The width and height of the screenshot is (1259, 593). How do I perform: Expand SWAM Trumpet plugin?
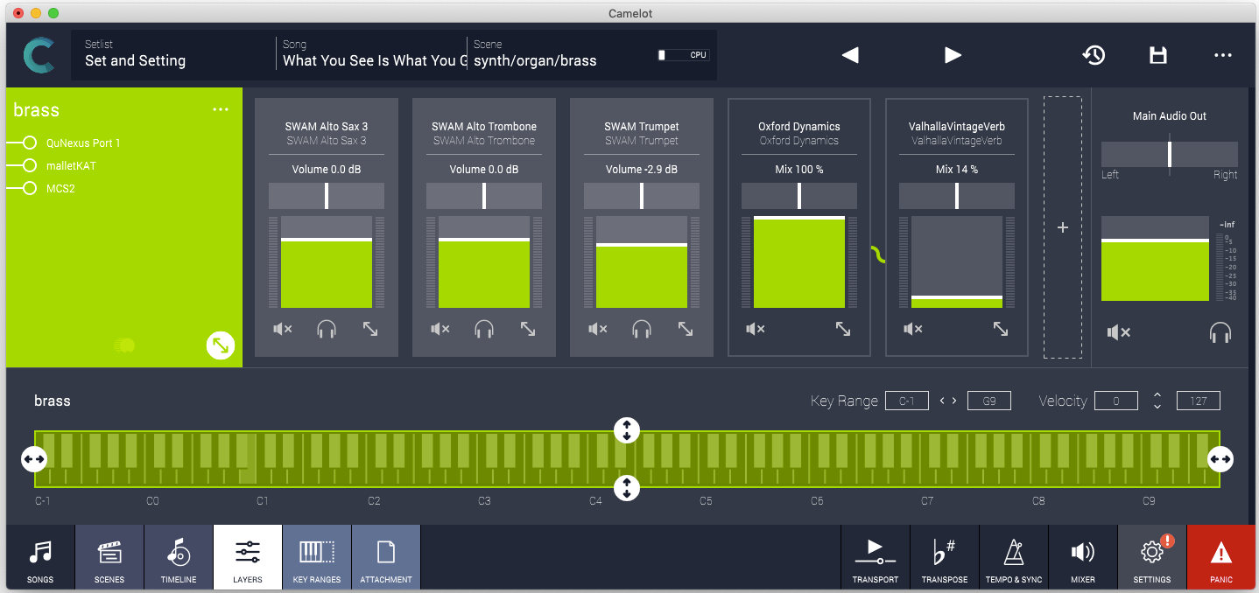coord(686,330)
